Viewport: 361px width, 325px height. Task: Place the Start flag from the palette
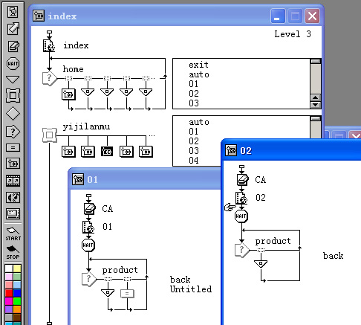[13, 234]
